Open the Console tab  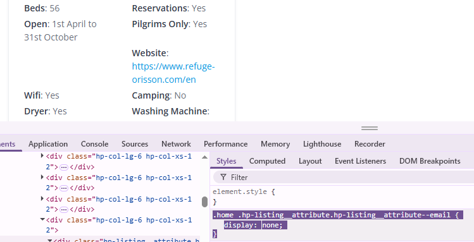coord(95,144)
